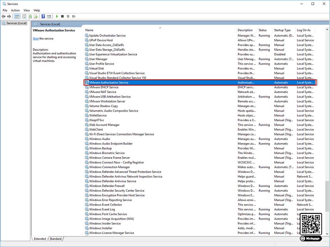330x247 pixels.
Task: Sort by the Startup Type column header
Action: (x=284, y=30)
